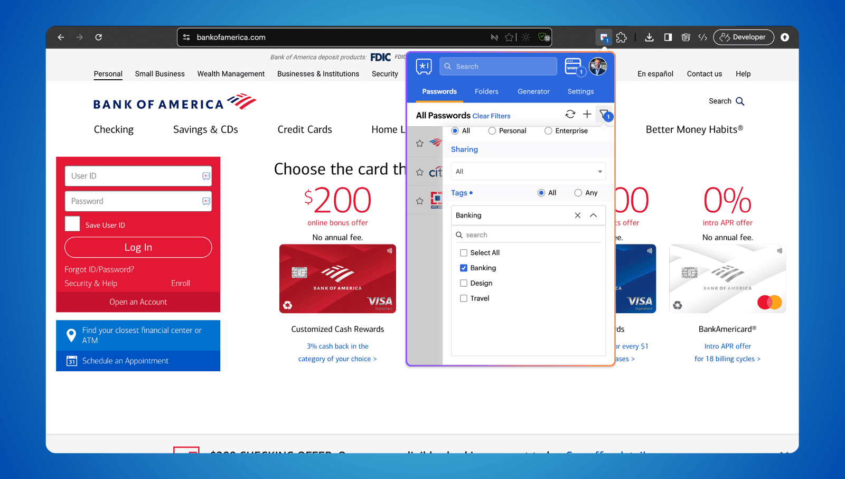The image size is (845, 479).
Task: Click the User ID input field
Action: point(138,176)
